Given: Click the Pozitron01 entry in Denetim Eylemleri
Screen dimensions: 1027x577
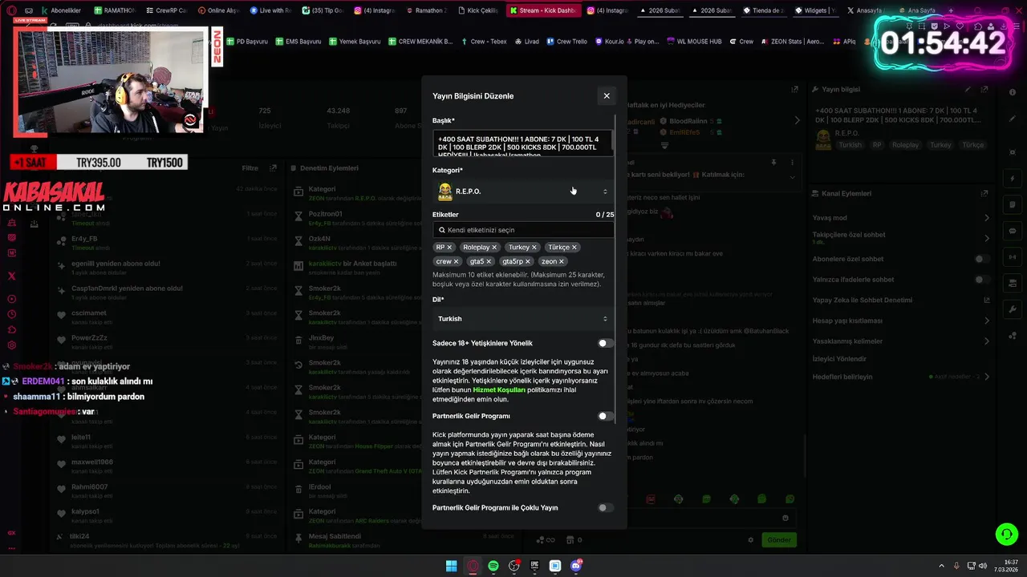Looking at the screenshot, I should point(326,214).
